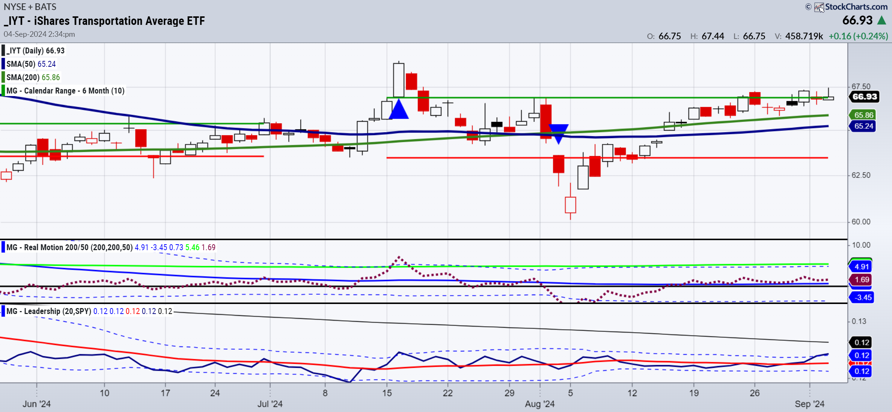Click the Sep '24 date axis label
The image size is (892, 412).
[809, 404]
